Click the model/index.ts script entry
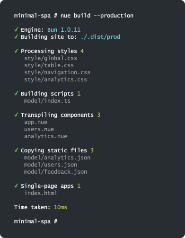185x238 pixels. pyautogui.click(x=47, y=101)
